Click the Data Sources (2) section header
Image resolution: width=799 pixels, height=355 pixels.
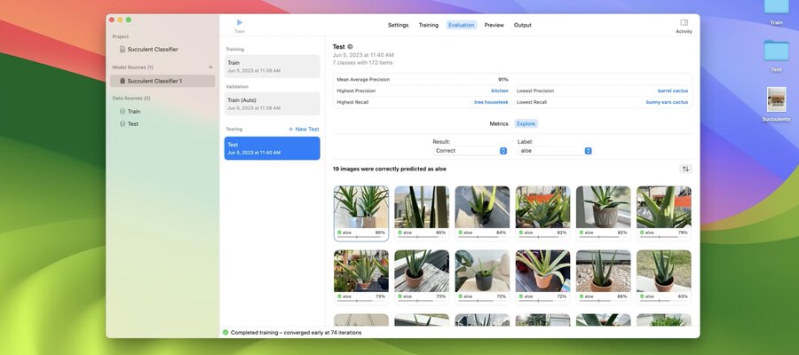tap(131, 99)
